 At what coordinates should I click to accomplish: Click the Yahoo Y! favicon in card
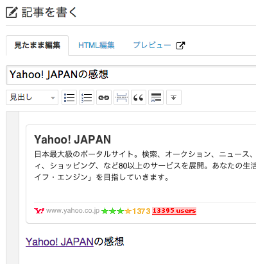tap(39, 211)
